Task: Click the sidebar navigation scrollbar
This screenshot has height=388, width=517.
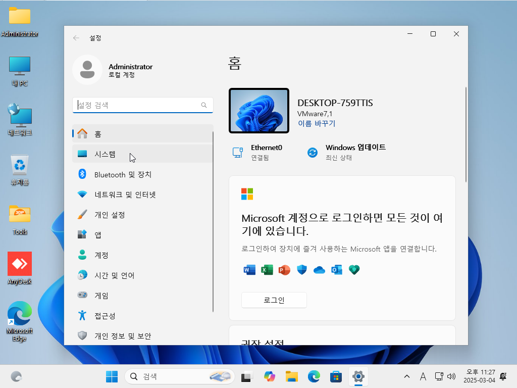Action: [x=213, y=222]
